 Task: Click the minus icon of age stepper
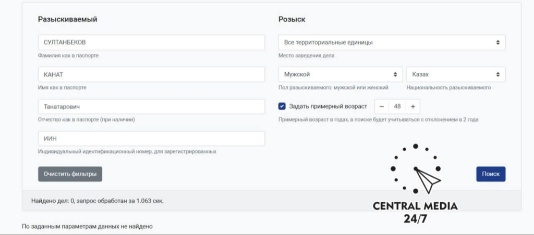point(381,107)
